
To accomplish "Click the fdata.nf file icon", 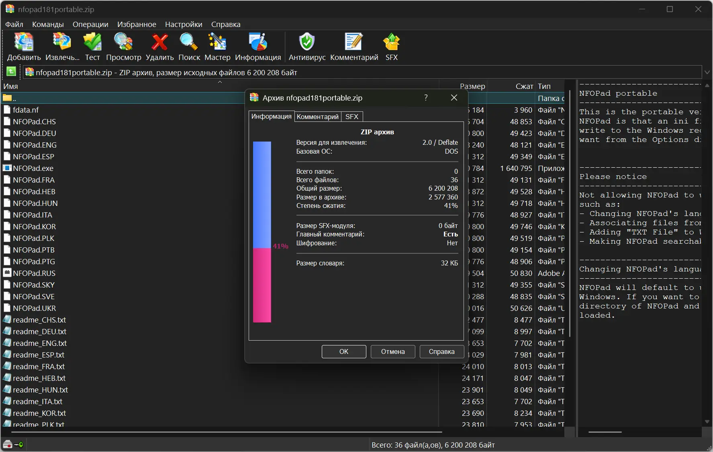I will pos(7,110).
